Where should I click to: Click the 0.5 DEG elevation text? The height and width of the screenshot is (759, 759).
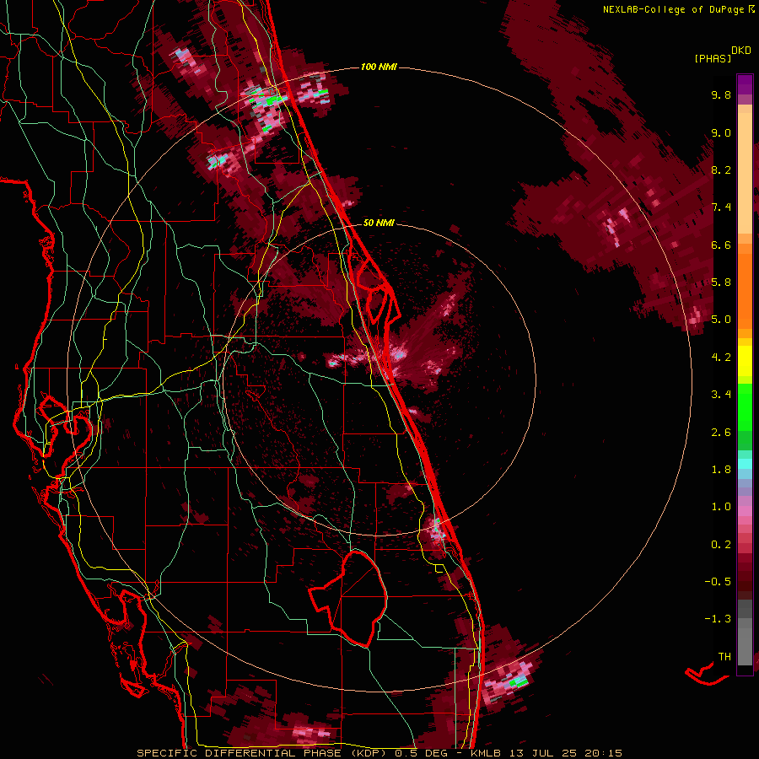coord(421,753)
